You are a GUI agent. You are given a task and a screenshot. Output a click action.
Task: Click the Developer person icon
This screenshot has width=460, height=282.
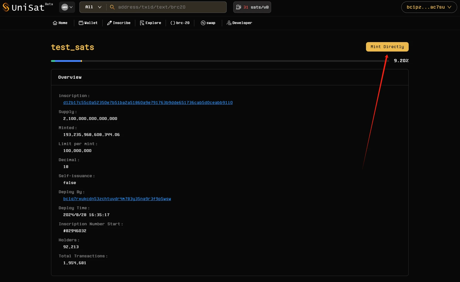pyautogui.click(x=229, y=23)
